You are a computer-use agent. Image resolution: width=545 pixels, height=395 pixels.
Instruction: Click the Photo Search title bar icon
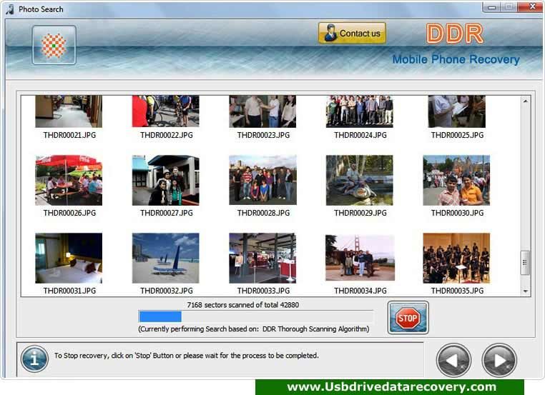pos(10,9)
